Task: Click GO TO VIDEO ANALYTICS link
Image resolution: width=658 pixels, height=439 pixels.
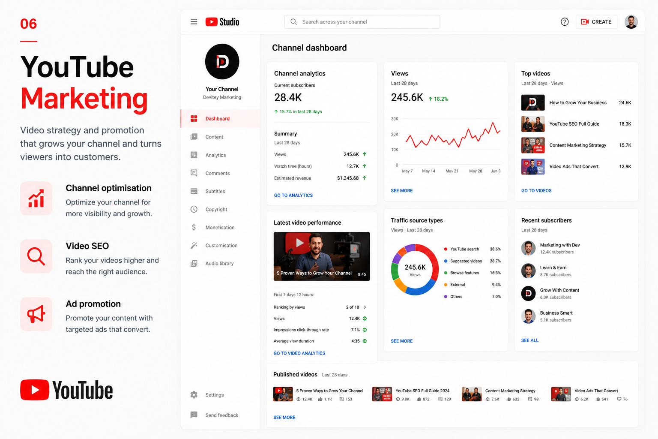Action: [299, 353]
